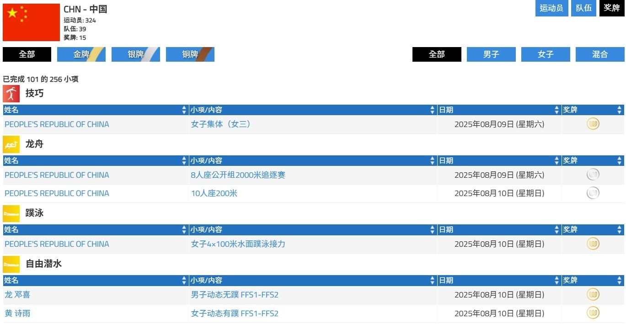Open event link 女子4×100米水面蹼泳接力

coord(238,244)
